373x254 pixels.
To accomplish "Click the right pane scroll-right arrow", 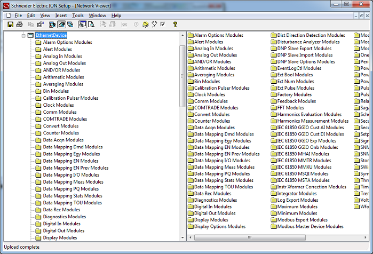I will click(x=366, y=237).
